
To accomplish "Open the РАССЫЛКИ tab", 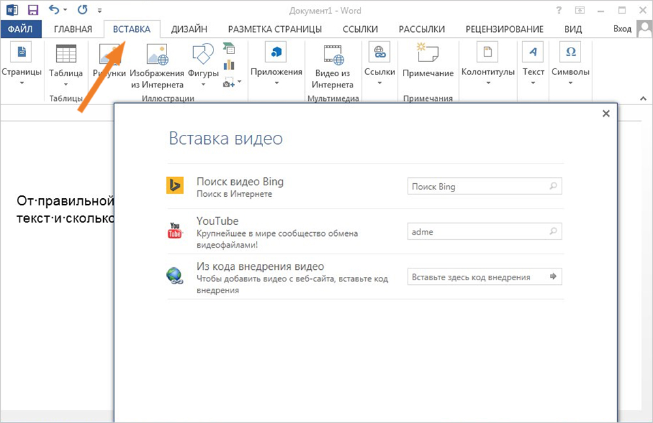I will coord(422,29).
